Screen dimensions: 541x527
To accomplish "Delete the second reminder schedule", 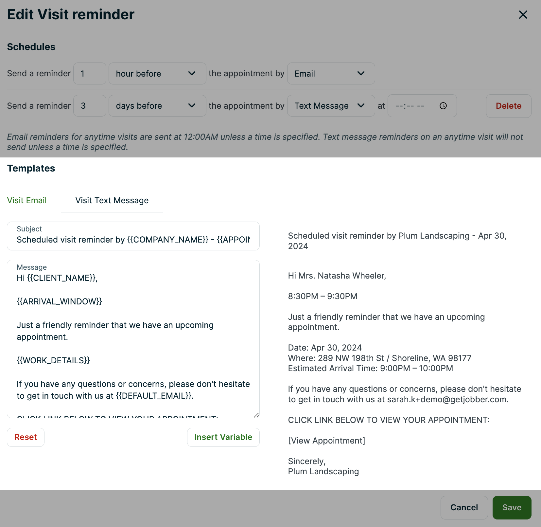I will point(508,106).
